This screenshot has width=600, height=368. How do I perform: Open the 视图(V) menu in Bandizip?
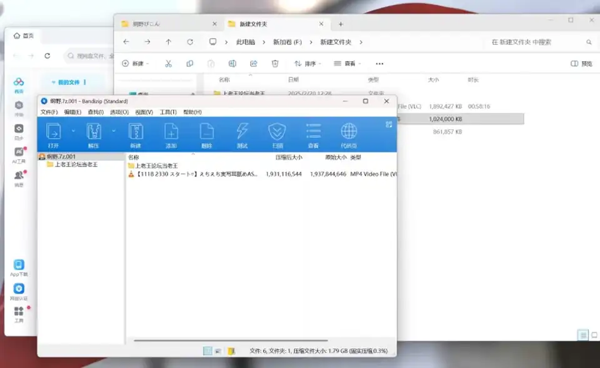click(x=144, y=112)
